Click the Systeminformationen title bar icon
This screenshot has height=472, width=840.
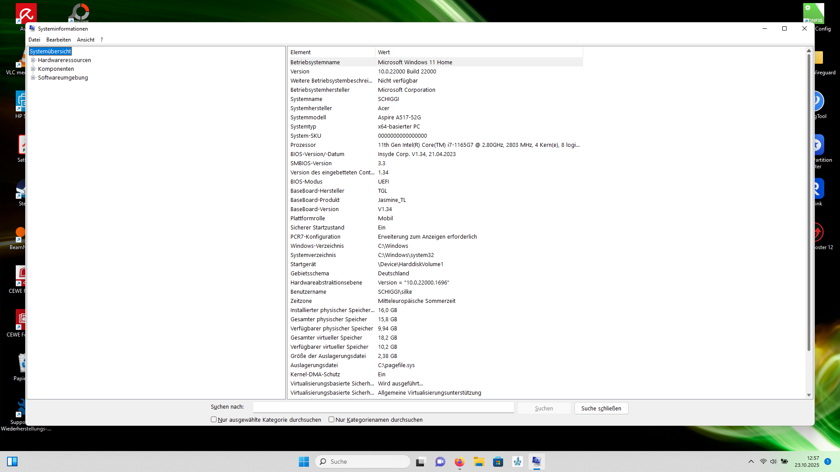point(32,28)
